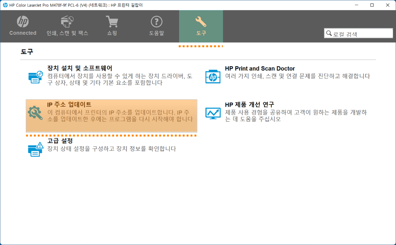
Task: Click the wrench icon above 도구
Action: click(201, 22)
